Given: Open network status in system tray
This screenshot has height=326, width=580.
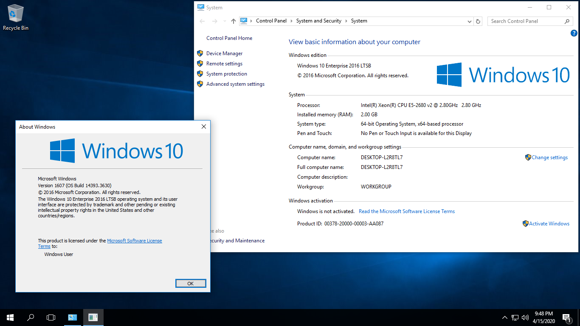Looking at the screenshot, I should pos(515,318).
